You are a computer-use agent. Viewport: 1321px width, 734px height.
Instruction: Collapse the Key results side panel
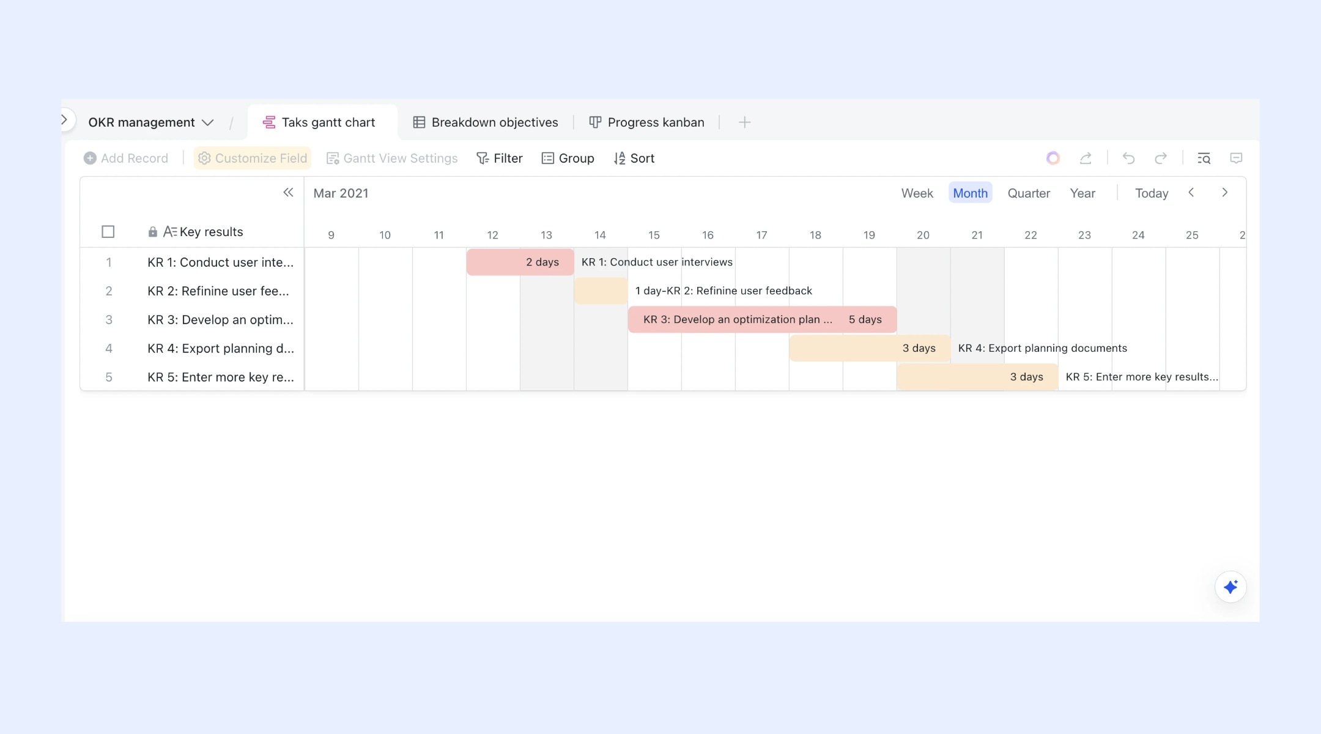pyautogui.click(x=288, y=193)
